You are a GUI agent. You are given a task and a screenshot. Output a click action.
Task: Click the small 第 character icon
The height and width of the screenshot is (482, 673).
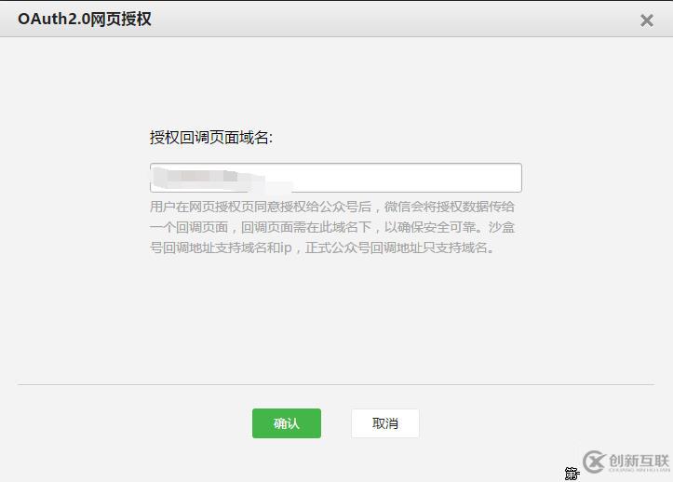pos(571,474)
